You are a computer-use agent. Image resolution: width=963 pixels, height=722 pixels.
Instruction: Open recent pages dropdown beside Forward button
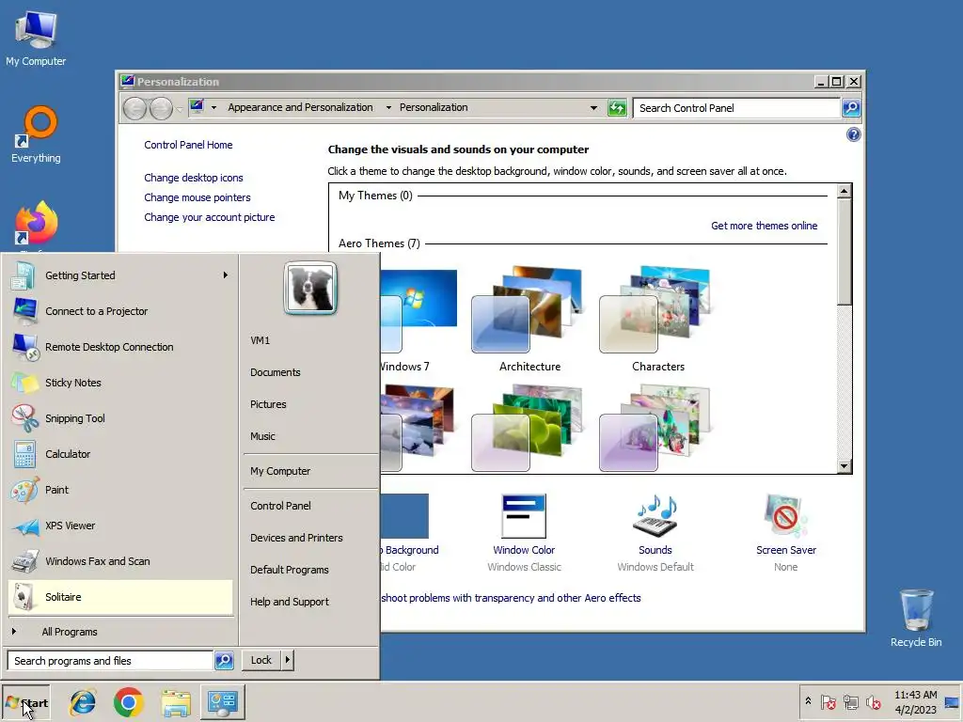point(179,109)
